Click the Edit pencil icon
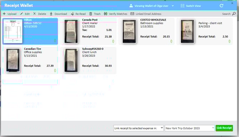This screenshot has height=137, width=239. [x=22, y=13]
